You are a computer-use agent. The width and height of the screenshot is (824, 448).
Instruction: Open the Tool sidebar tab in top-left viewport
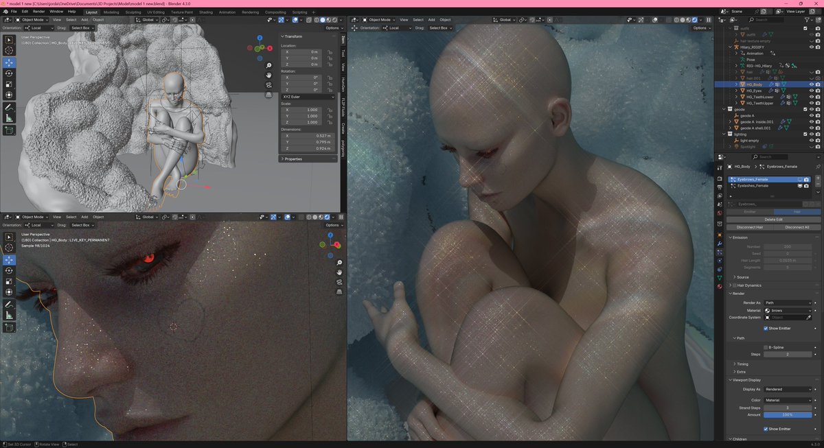[343, 53]
